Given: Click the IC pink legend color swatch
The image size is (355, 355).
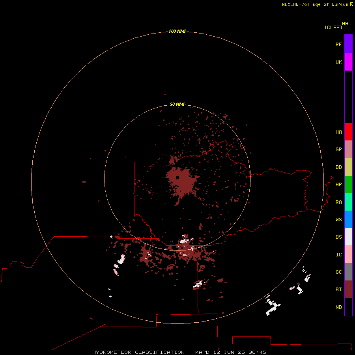Looking at the screenshot, I should click(x=348, y=254).
